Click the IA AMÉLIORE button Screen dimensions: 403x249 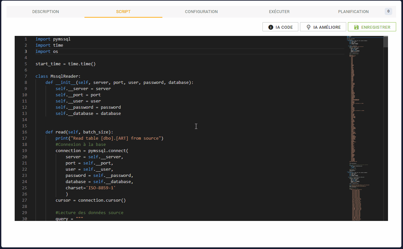click(x=323, y=27)
